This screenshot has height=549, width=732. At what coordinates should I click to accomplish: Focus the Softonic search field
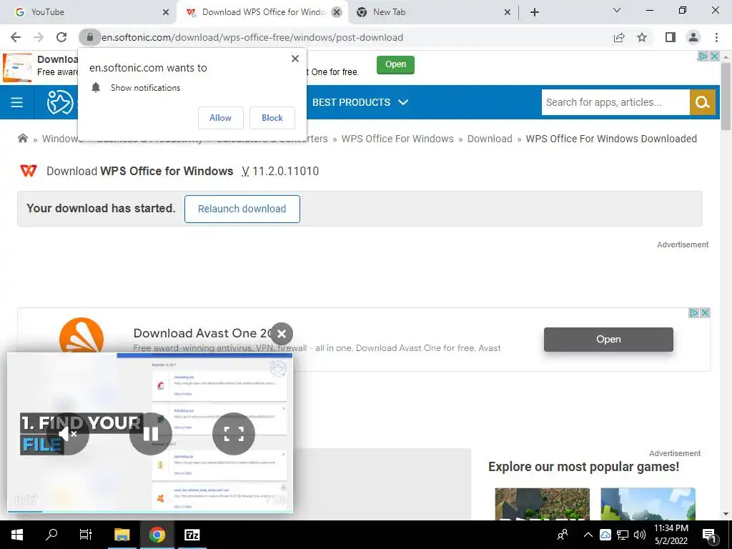coord(615,102)
